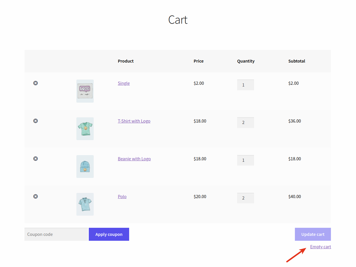This screenshot has width=356, height=267.
Task: Click the Polo quantity input
Action: click(245, 198)
